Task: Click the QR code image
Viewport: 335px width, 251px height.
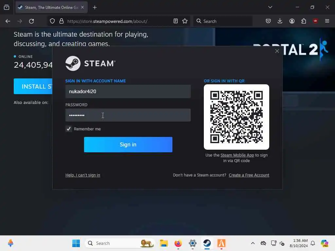Action: [x=237, y=117]
